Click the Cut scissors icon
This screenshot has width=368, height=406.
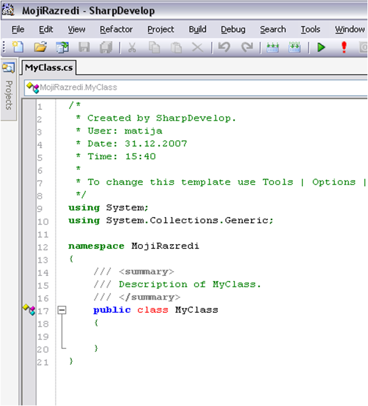[x=132, y=47]
